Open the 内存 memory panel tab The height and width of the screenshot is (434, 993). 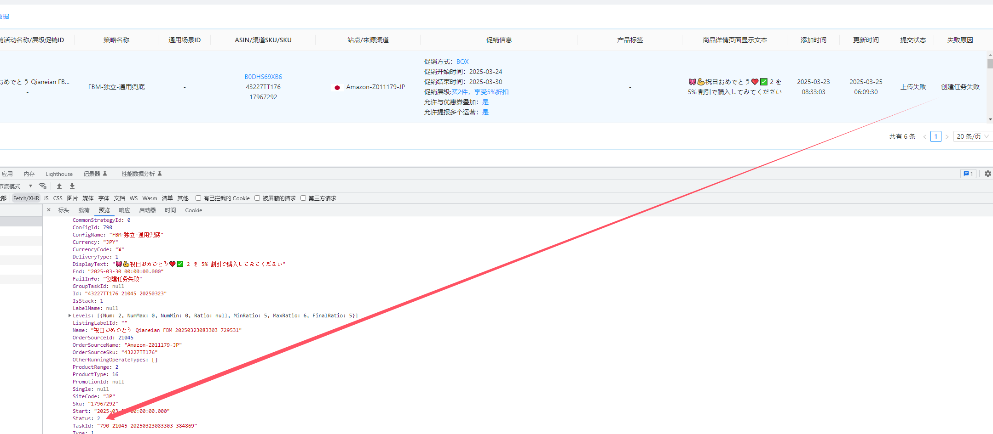tap(29, 174)
